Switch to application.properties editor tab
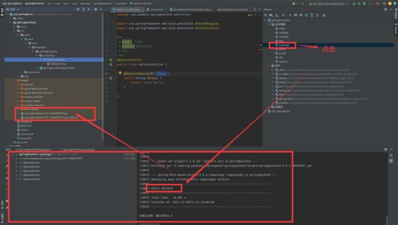The height and width of the screenshot is (225, 398). tap(233, 9)
